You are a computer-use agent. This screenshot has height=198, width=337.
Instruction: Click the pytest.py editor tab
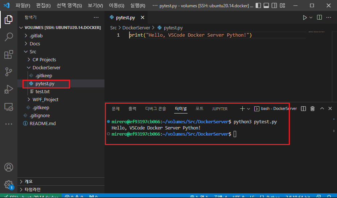tap(126, 18)
